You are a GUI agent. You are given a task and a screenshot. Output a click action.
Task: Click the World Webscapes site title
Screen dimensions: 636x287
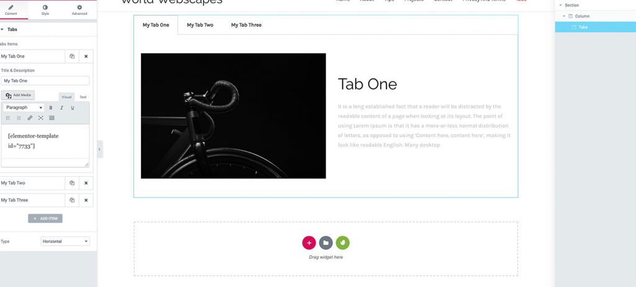click(172, 1)
